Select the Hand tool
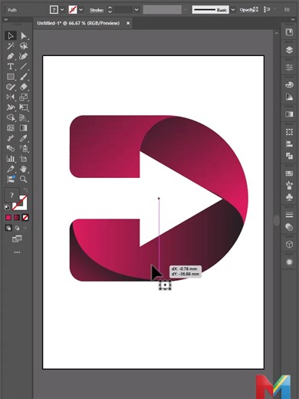 24,169
